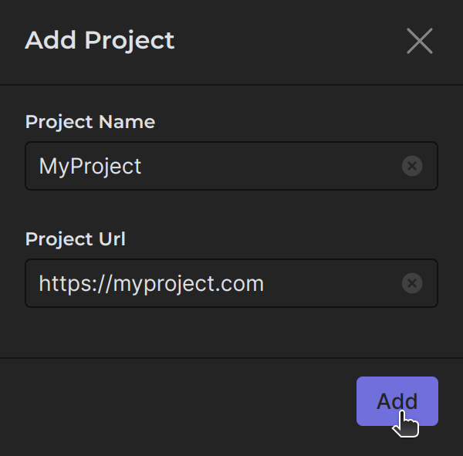Clear the Project Url field
The image size is (463, 456).
coord(412,284)
